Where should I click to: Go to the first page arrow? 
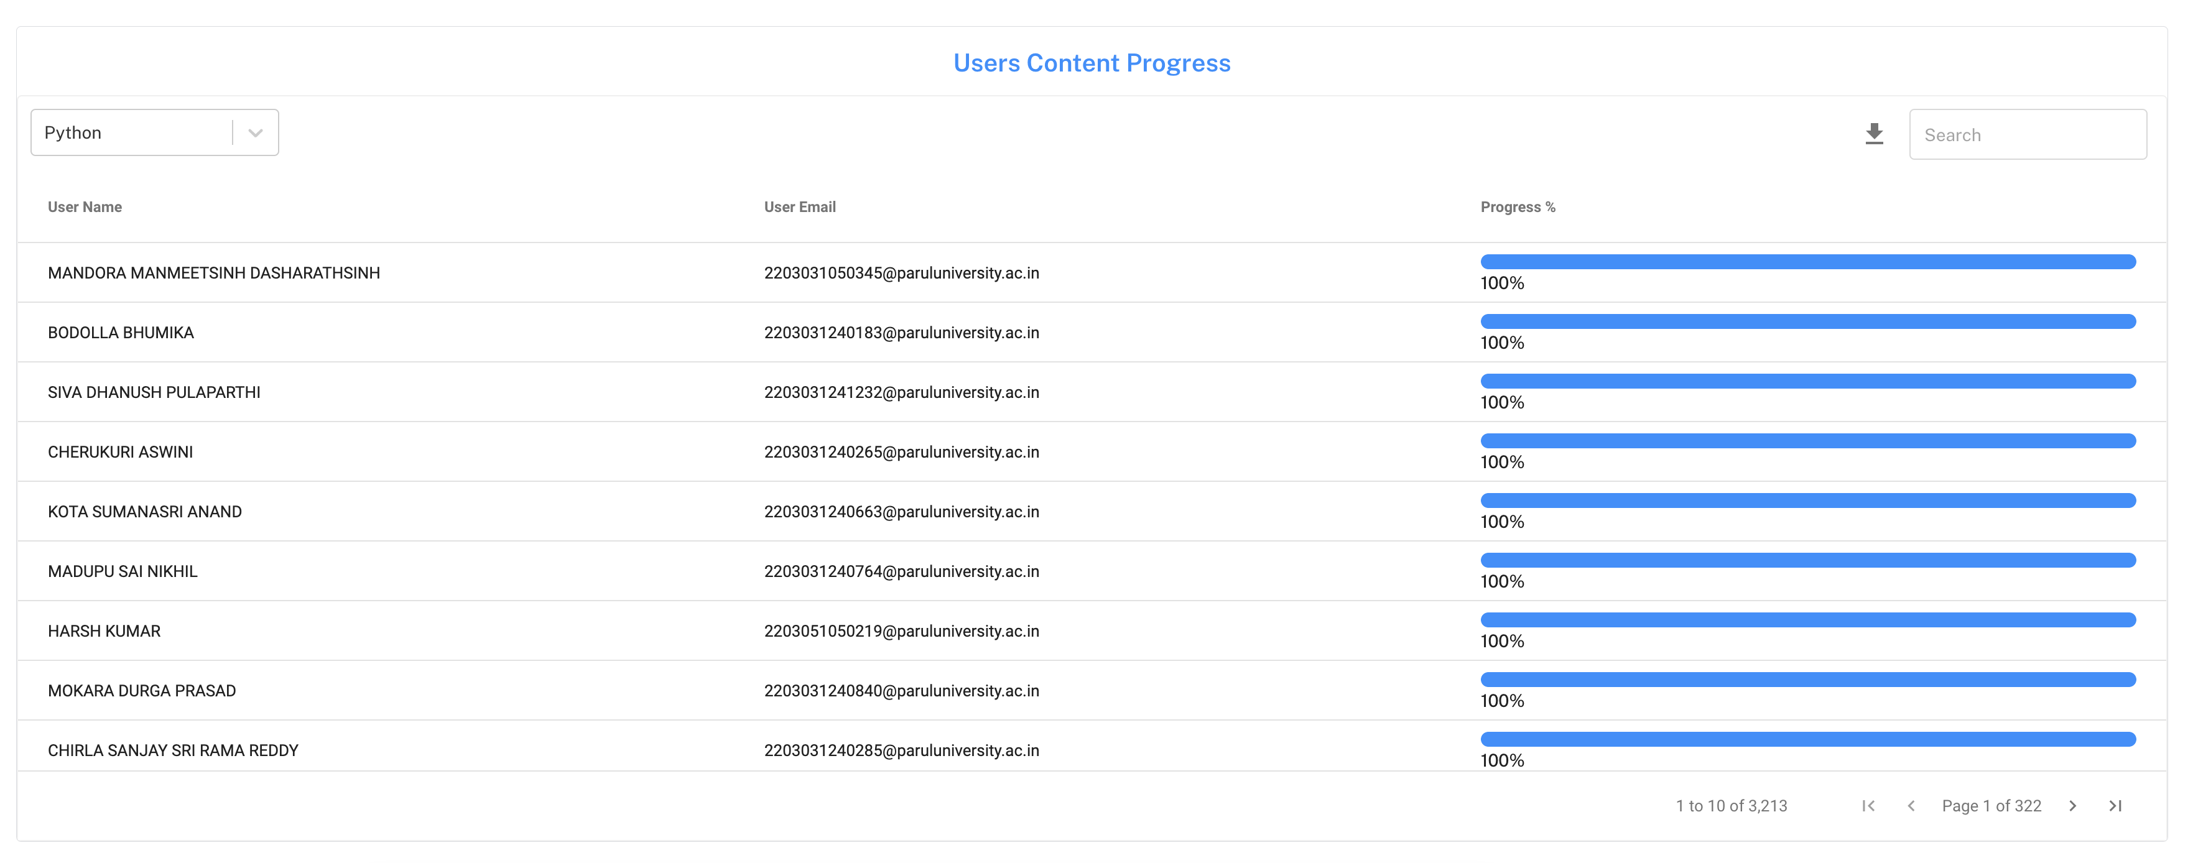click(1868, 805)
